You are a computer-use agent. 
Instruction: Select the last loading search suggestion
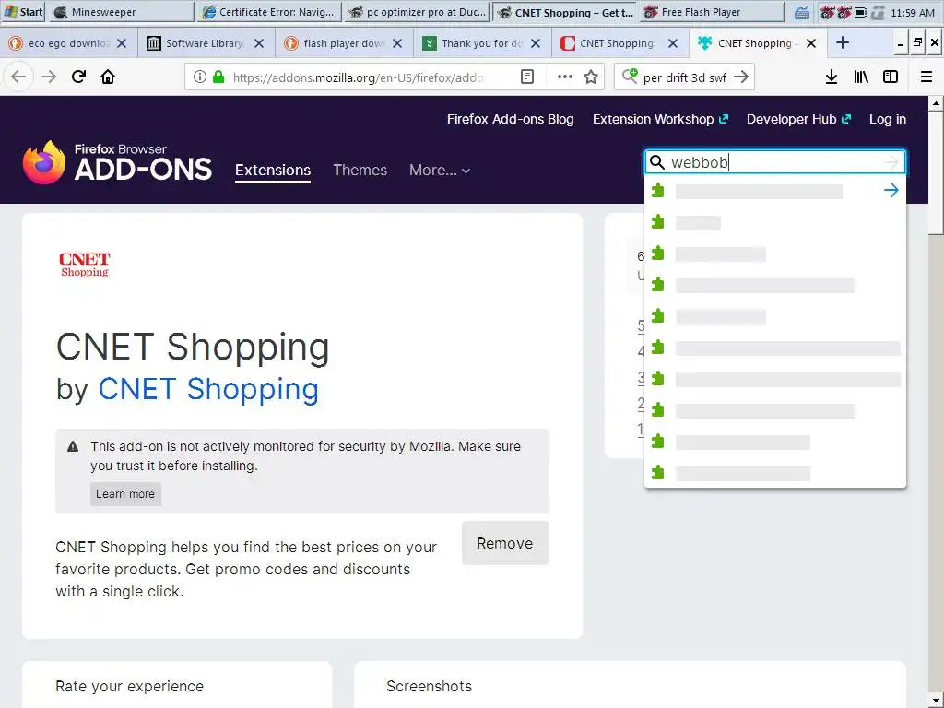point(774,473)
